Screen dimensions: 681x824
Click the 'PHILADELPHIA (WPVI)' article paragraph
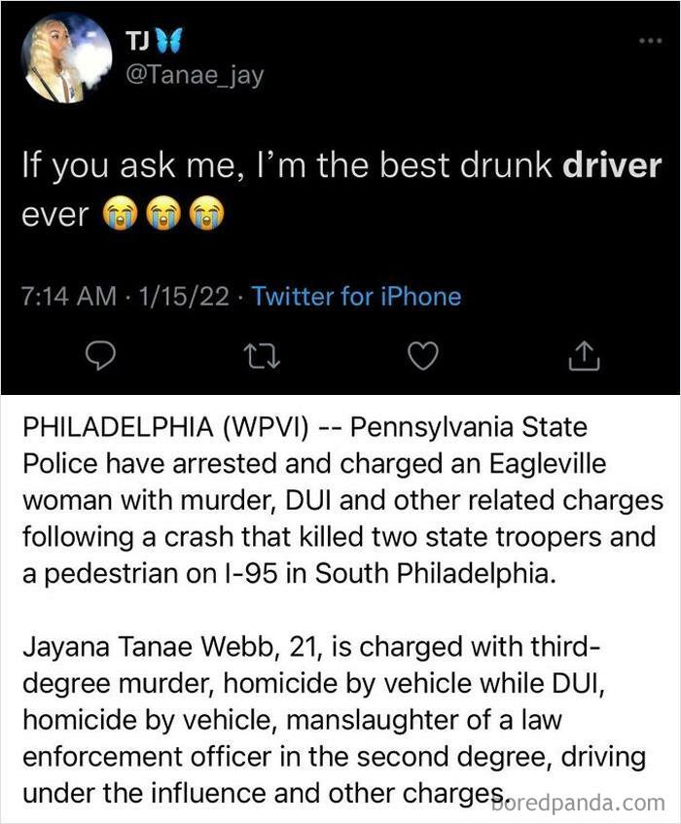coord(341,500)
